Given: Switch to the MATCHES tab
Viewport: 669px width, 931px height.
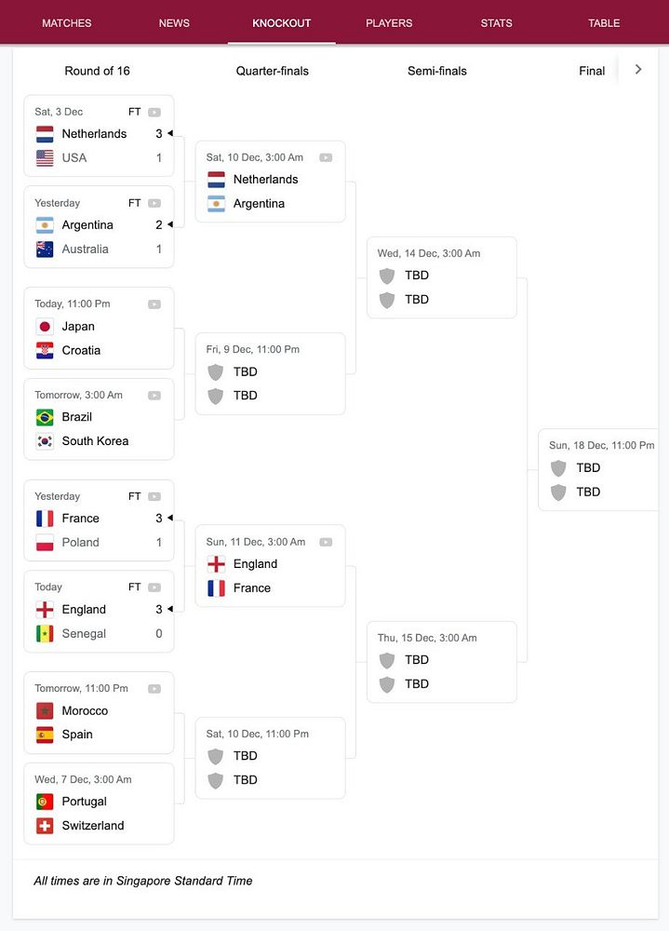Looking at the screenshot, I should point(66,23).
